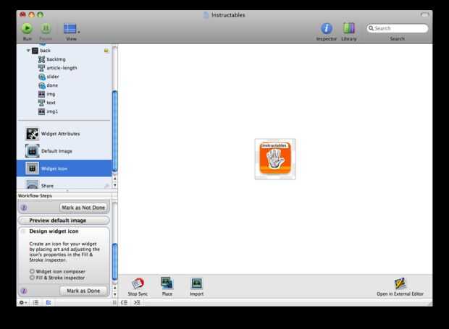Click the Place button

167,286
